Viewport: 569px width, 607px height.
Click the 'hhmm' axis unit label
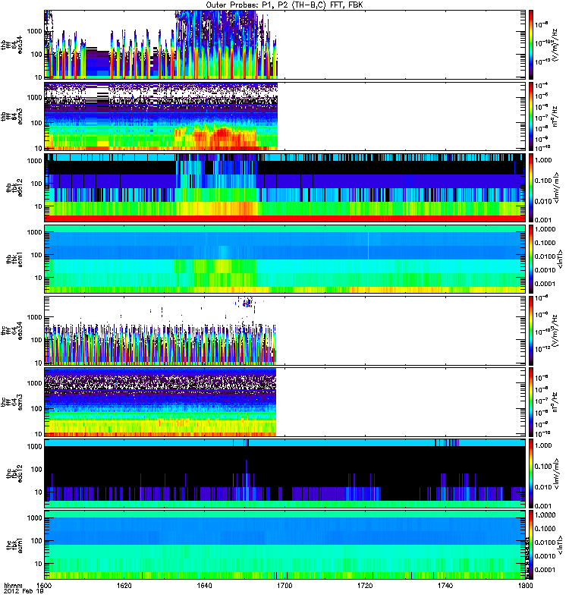pos(13,585)
